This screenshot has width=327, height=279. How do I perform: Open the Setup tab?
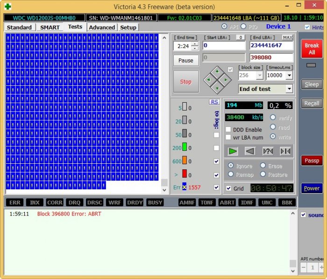click(128, 27)
